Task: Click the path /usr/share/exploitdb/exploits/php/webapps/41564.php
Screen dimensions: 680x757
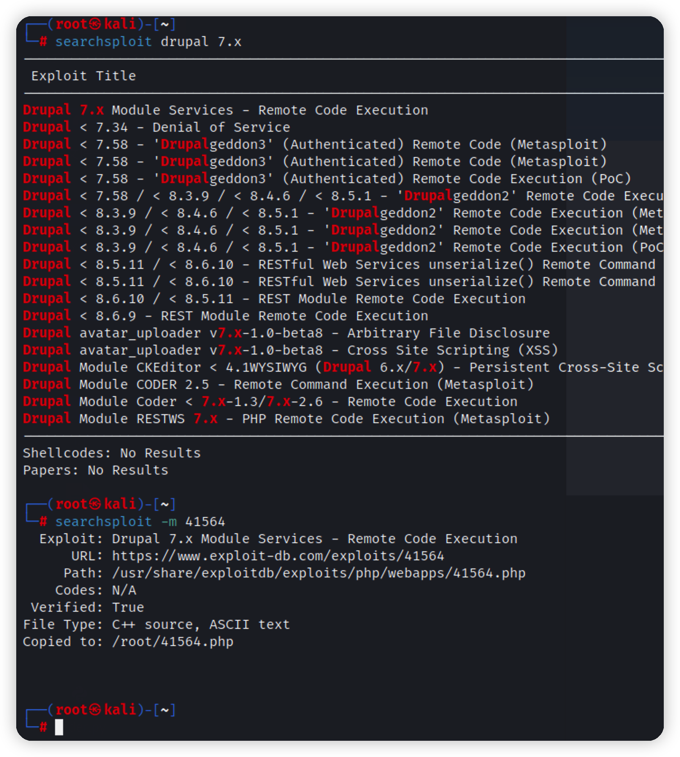Action: tap(319, 573)
